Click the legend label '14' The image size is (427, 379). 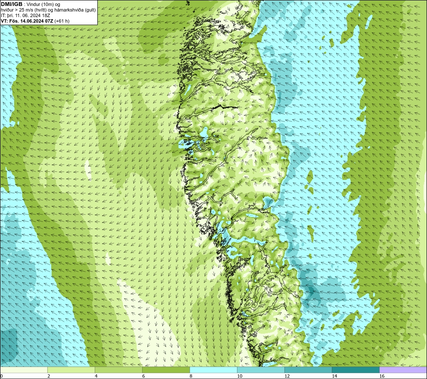pyautogui.click(x=334, y=376)
